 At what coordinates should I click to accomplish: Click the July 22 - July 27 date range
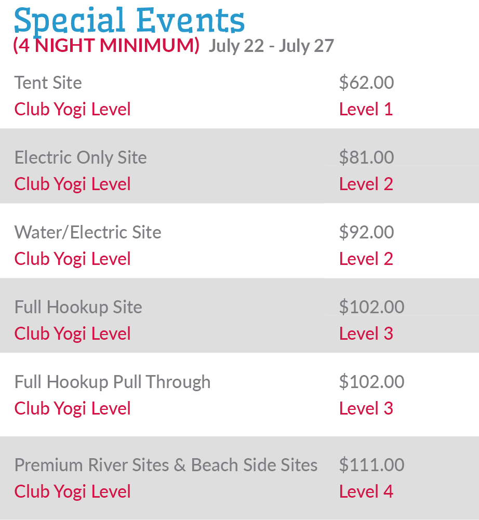coord(271,46)
